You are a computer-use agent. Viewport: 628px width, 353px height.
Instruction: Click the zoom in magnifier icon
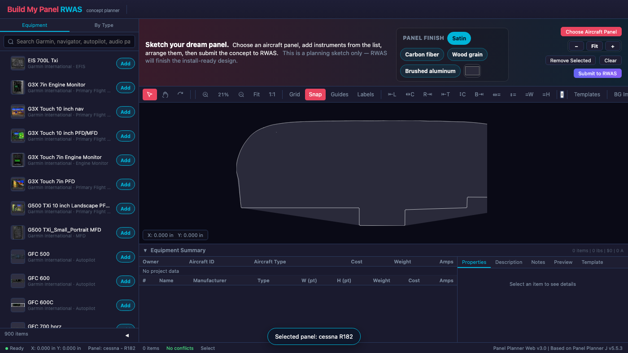click(205, 95)
